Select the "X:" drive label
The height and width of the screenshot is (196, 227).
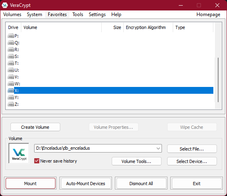16,91
